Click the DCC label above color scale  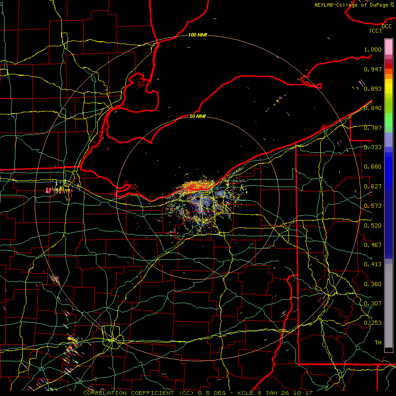pos(386,26)
